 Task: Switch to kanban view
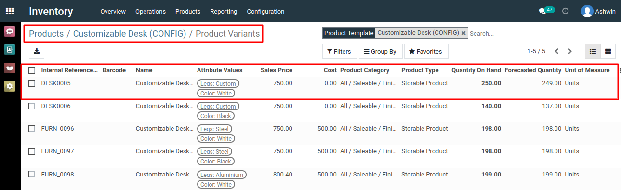[608, 51]
